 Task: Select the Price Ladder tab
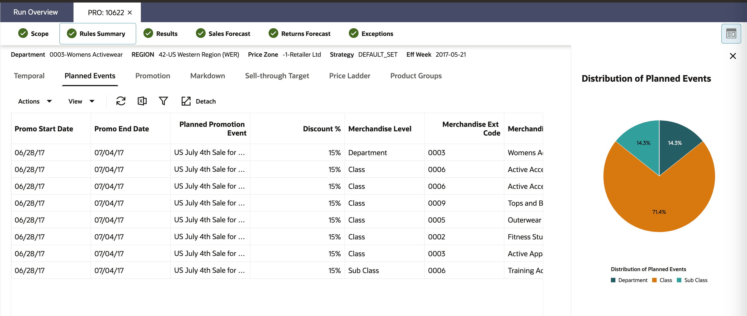(349, 76)
